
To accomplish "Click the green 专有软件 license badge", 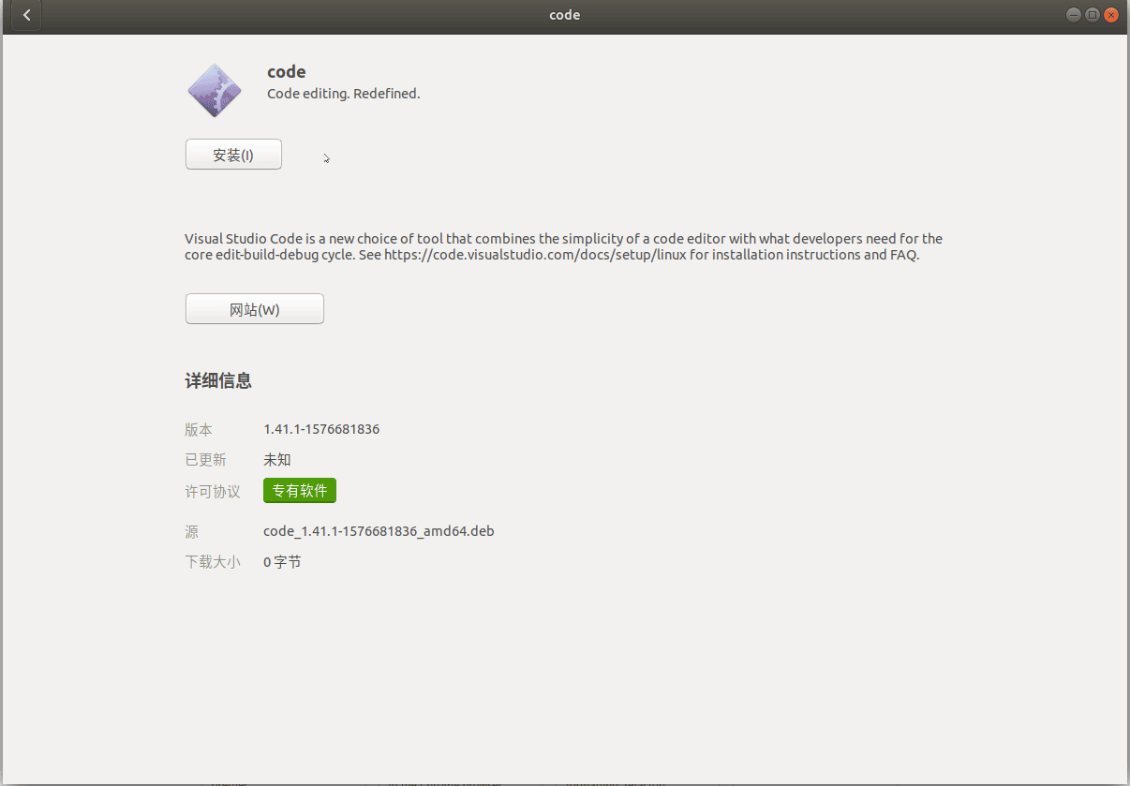I will pos(300,490).
